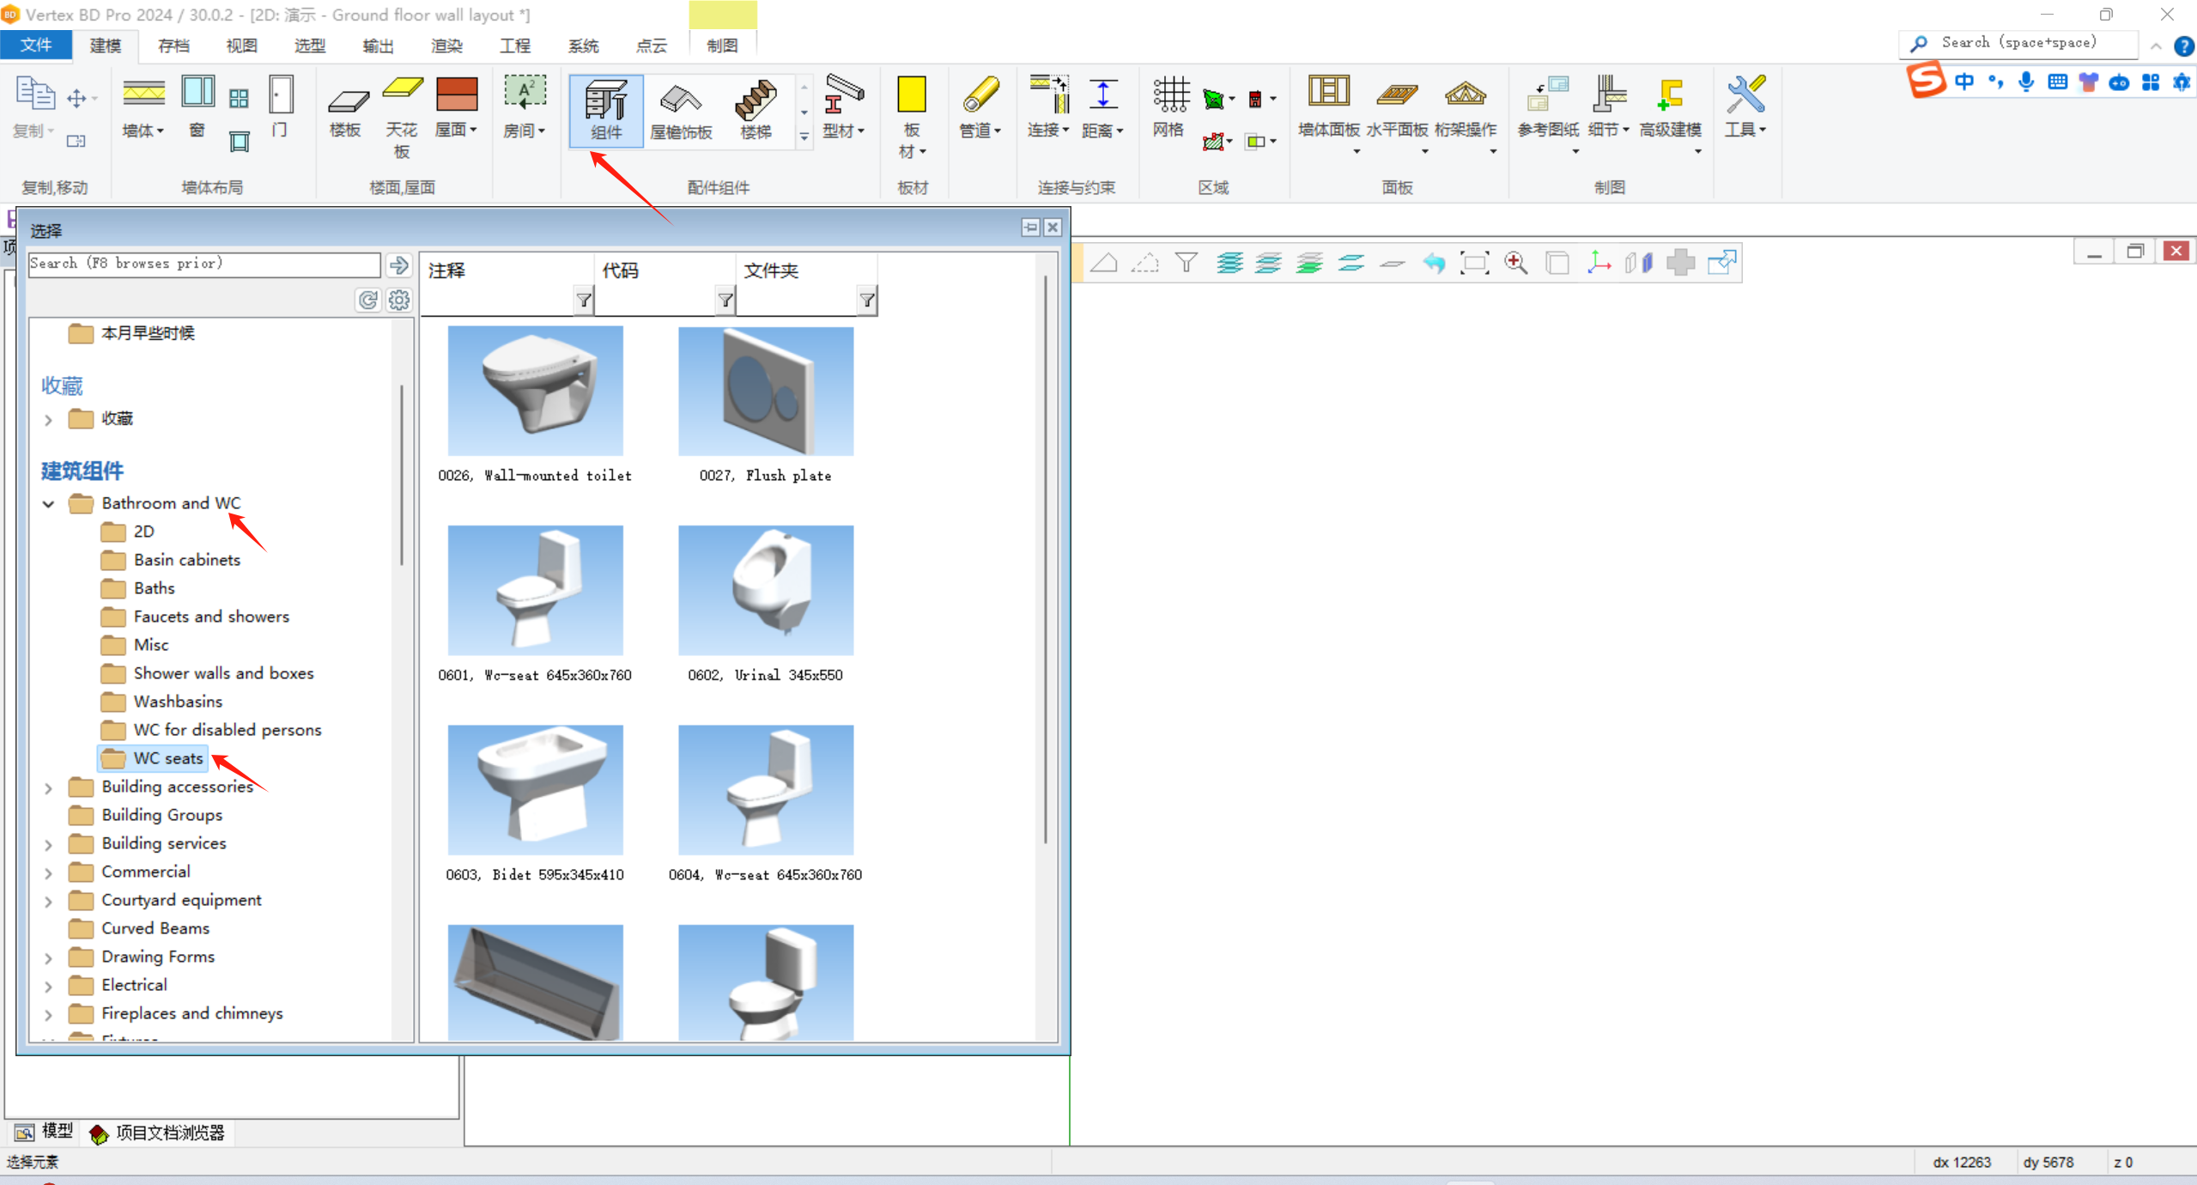Click the top-right Search (space+space) field
This screenshot has width=2197, height=1185.
coord(2018,43)
